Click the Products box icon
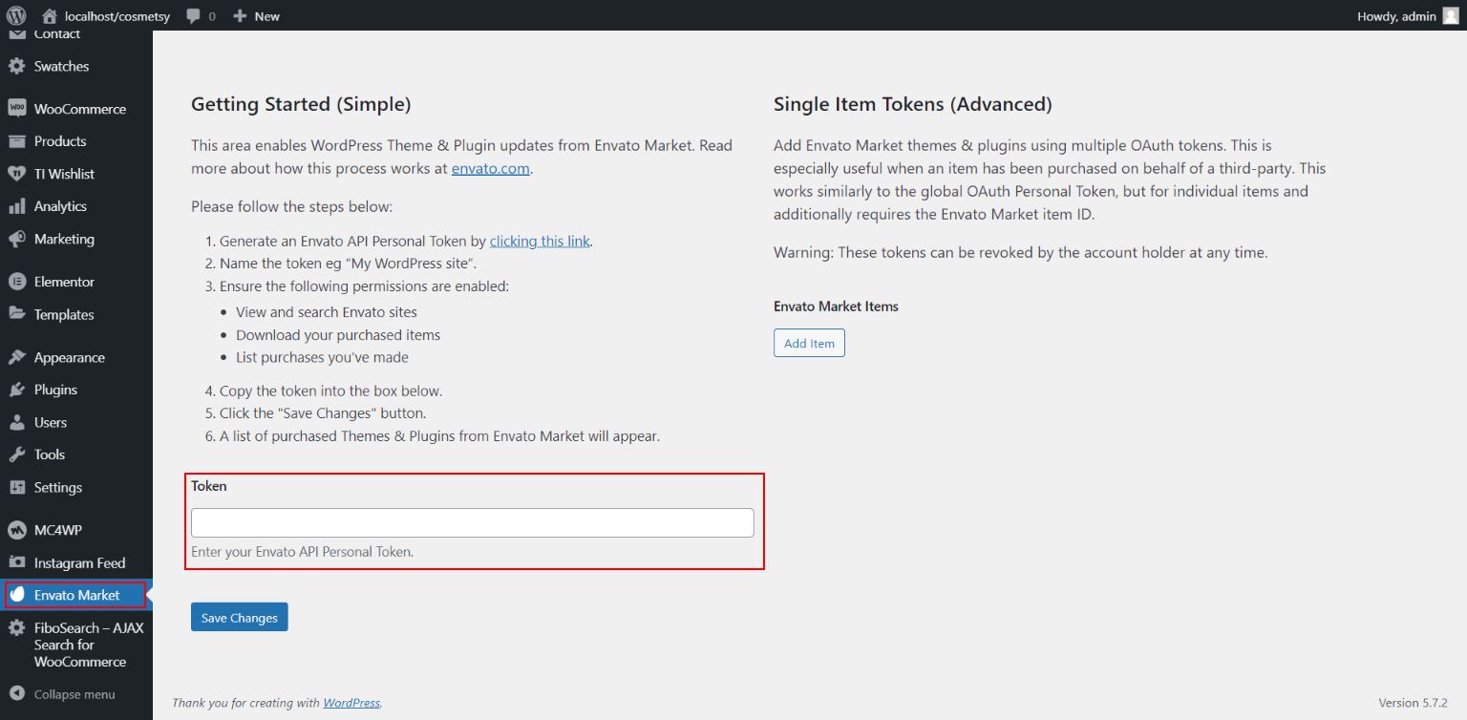Screen dimensions: 1467x720 pyautogui.click(x=17, y=141)
